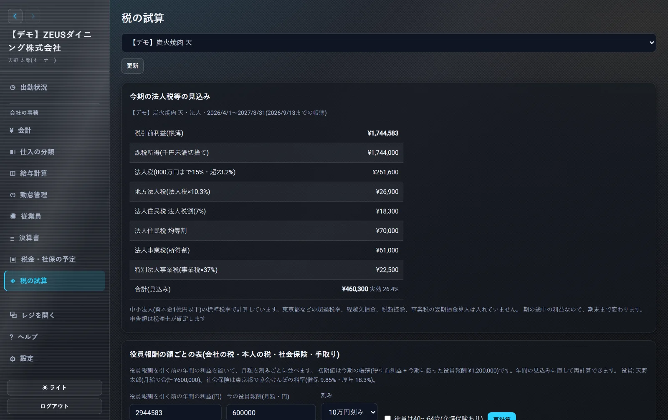This screenshot has height=420, width=668.
Task: Open the 従業員 section
Action: [x=54, y=216]
